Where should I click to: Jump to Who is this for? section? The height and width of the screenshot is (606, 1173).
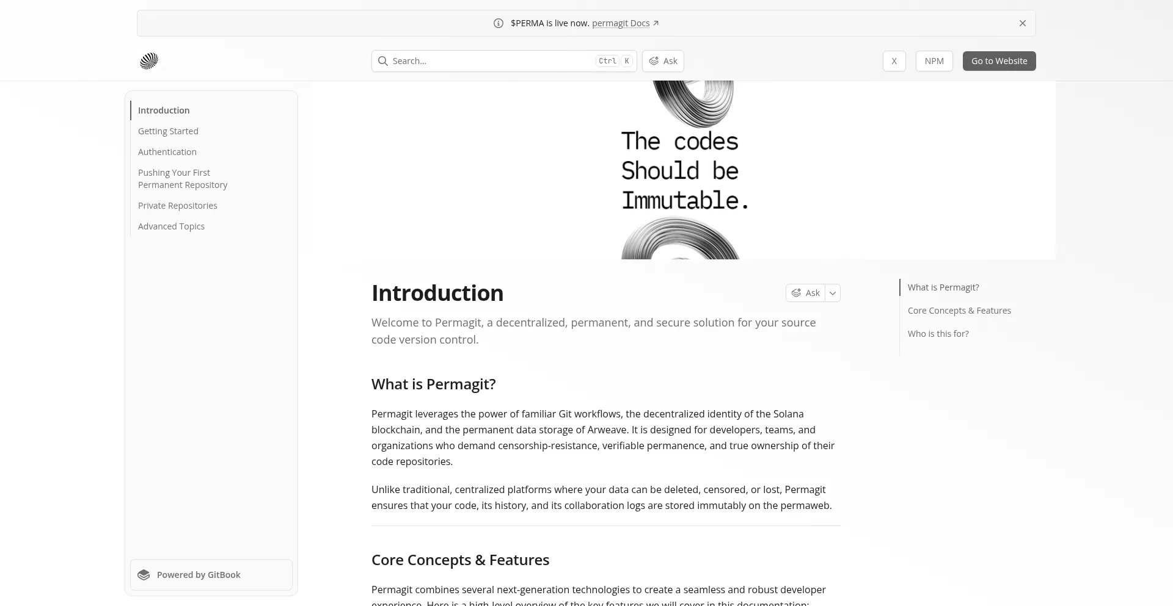pos(938,334)
